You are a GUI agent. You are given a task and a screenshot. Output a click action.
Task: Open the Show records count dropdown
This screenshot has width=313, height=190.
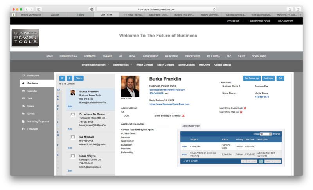[x=266, y=134]
